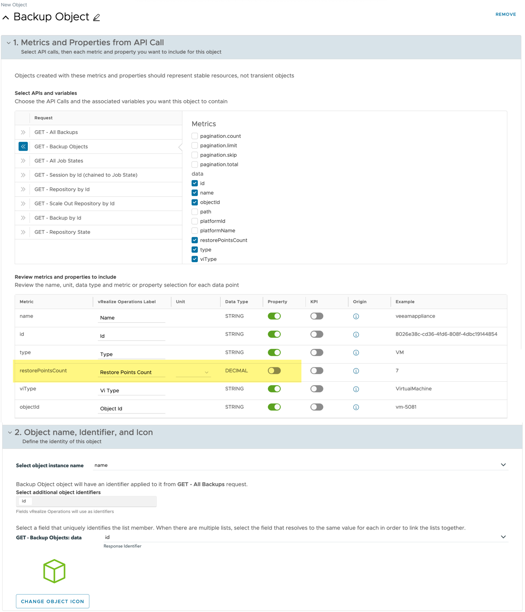
Task: Open Origin info icon for id row
Action: [356, 334]
